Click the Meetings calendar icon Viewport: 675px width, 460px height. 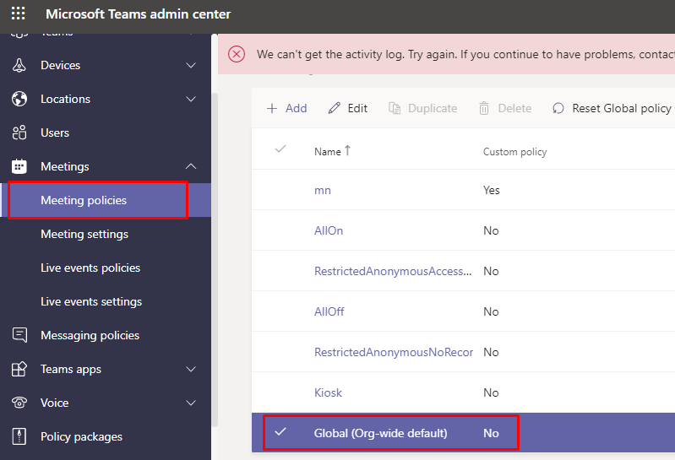pyautogui.click(x=19, y=166)
